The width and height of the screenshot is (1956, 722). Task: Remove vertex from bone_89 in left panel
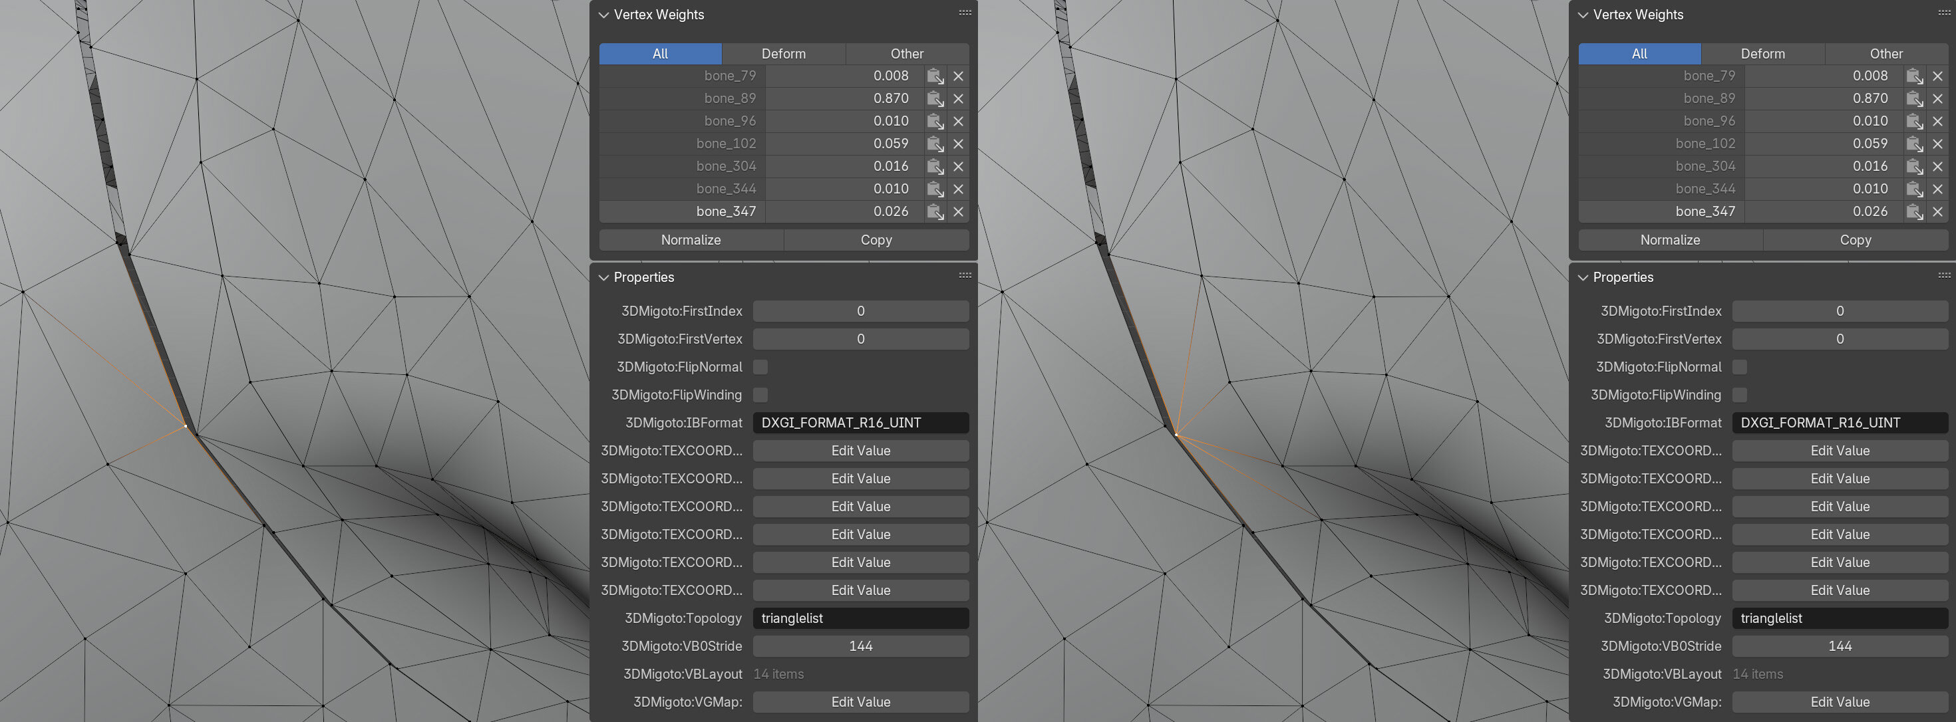point(958,98)
